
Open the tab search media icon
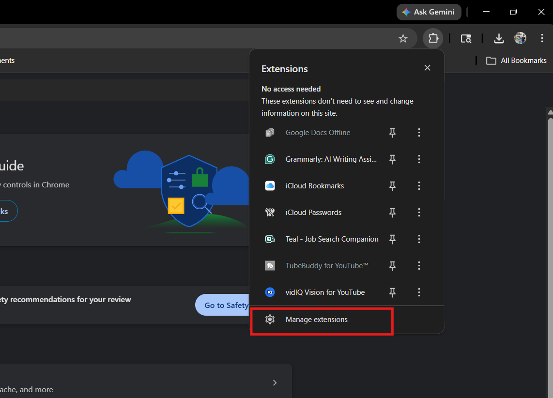(466, 38)
